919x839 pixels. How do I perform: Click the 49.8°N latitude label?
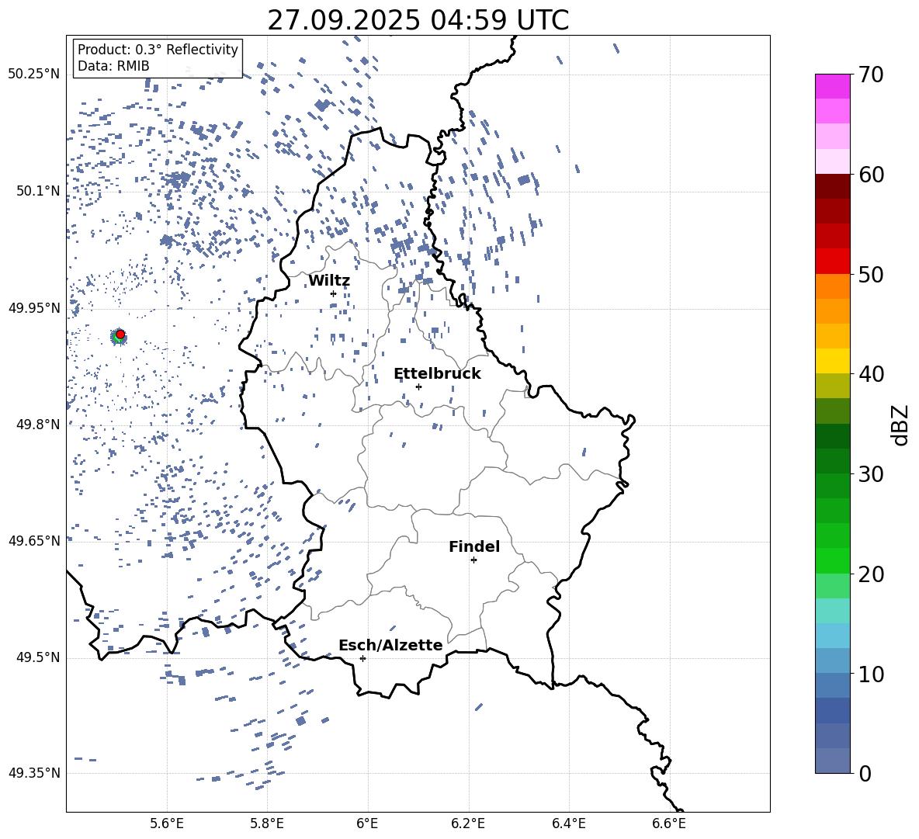(x=38, y=425)
